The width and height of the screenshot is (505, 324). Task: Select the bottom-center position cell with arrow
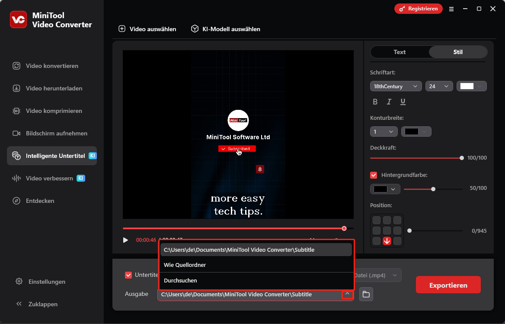(x=387, y=241)
